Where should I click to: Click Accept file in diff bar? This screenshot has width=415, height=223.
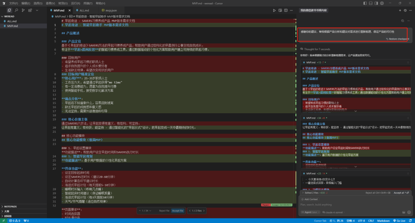[x=178, y=211]
